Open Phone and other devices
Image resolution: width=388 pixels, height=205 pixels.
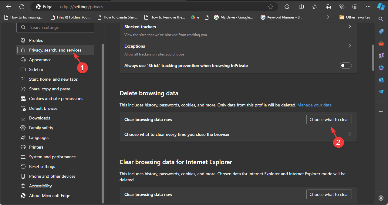55,176
